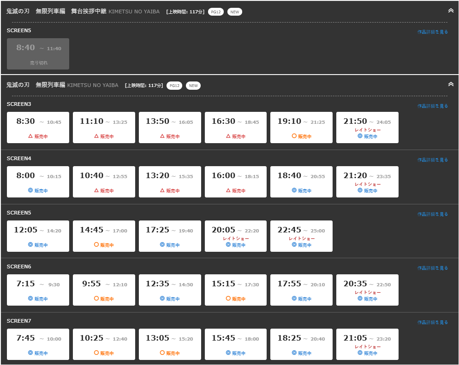
Task: Click NEW badge in the second movie section
Action: (x=193, y=86)
